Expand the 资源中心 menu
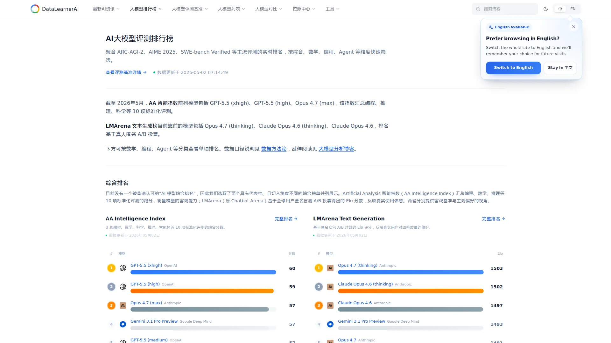 [x=304, y=9]
